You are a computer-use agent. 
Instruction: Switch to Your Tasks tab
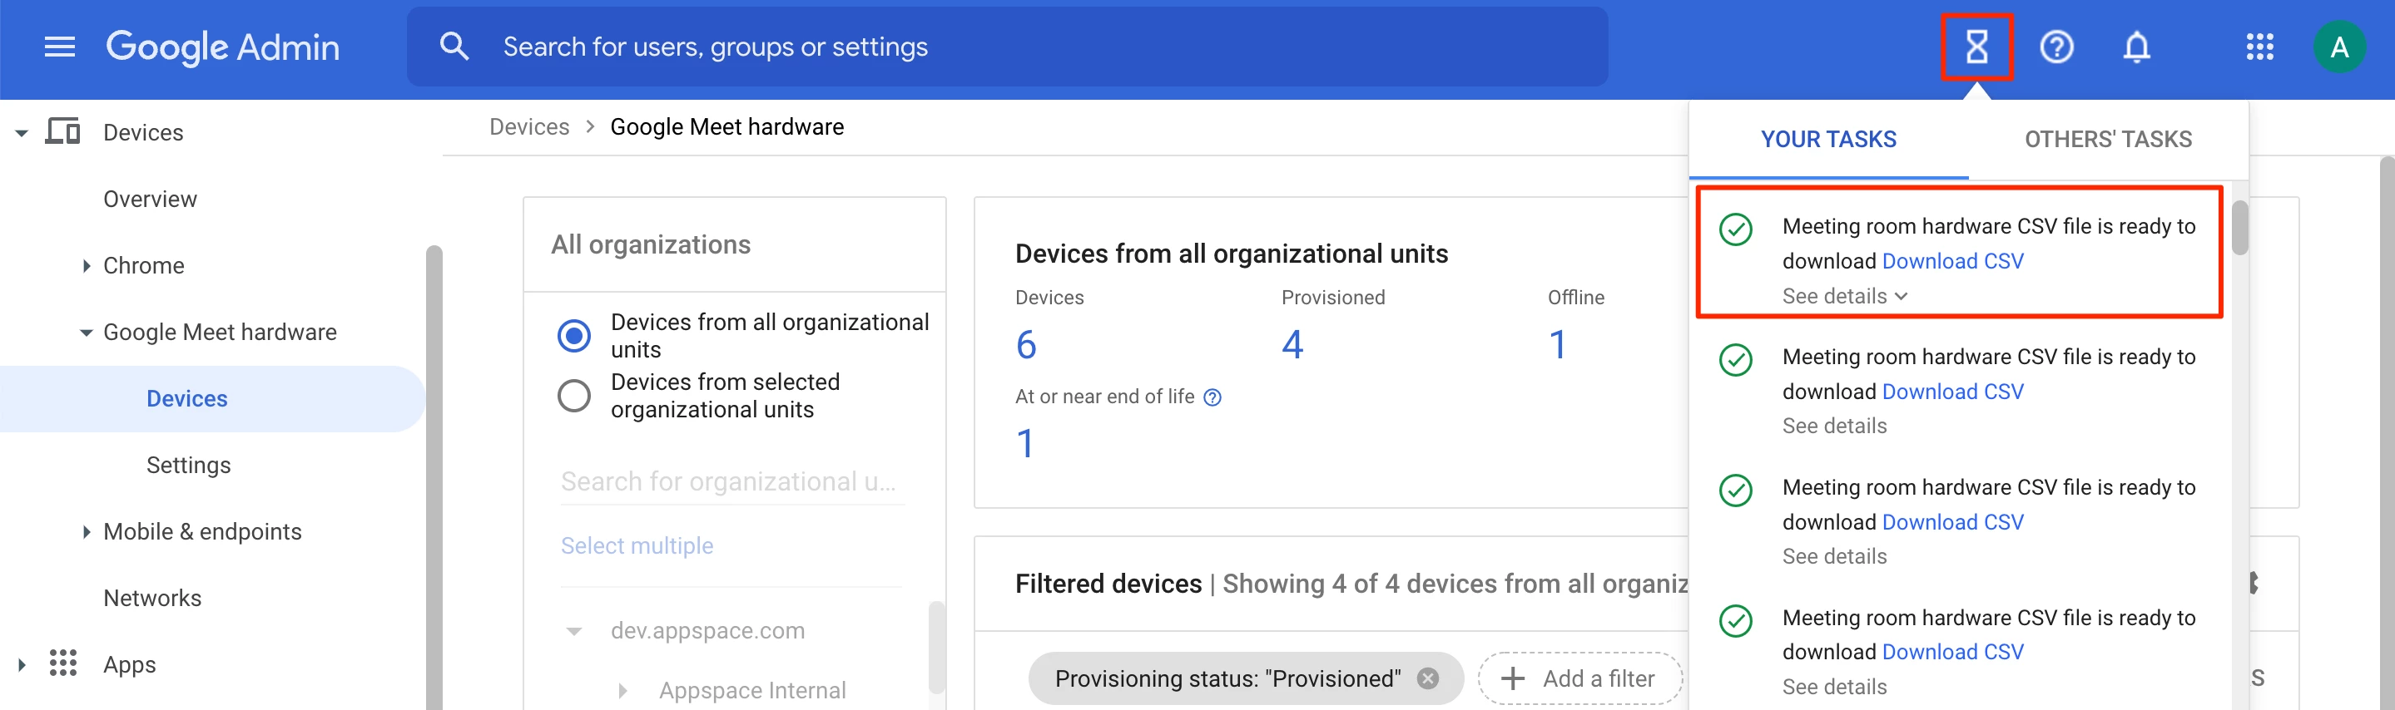click(x=1827, y=140)
